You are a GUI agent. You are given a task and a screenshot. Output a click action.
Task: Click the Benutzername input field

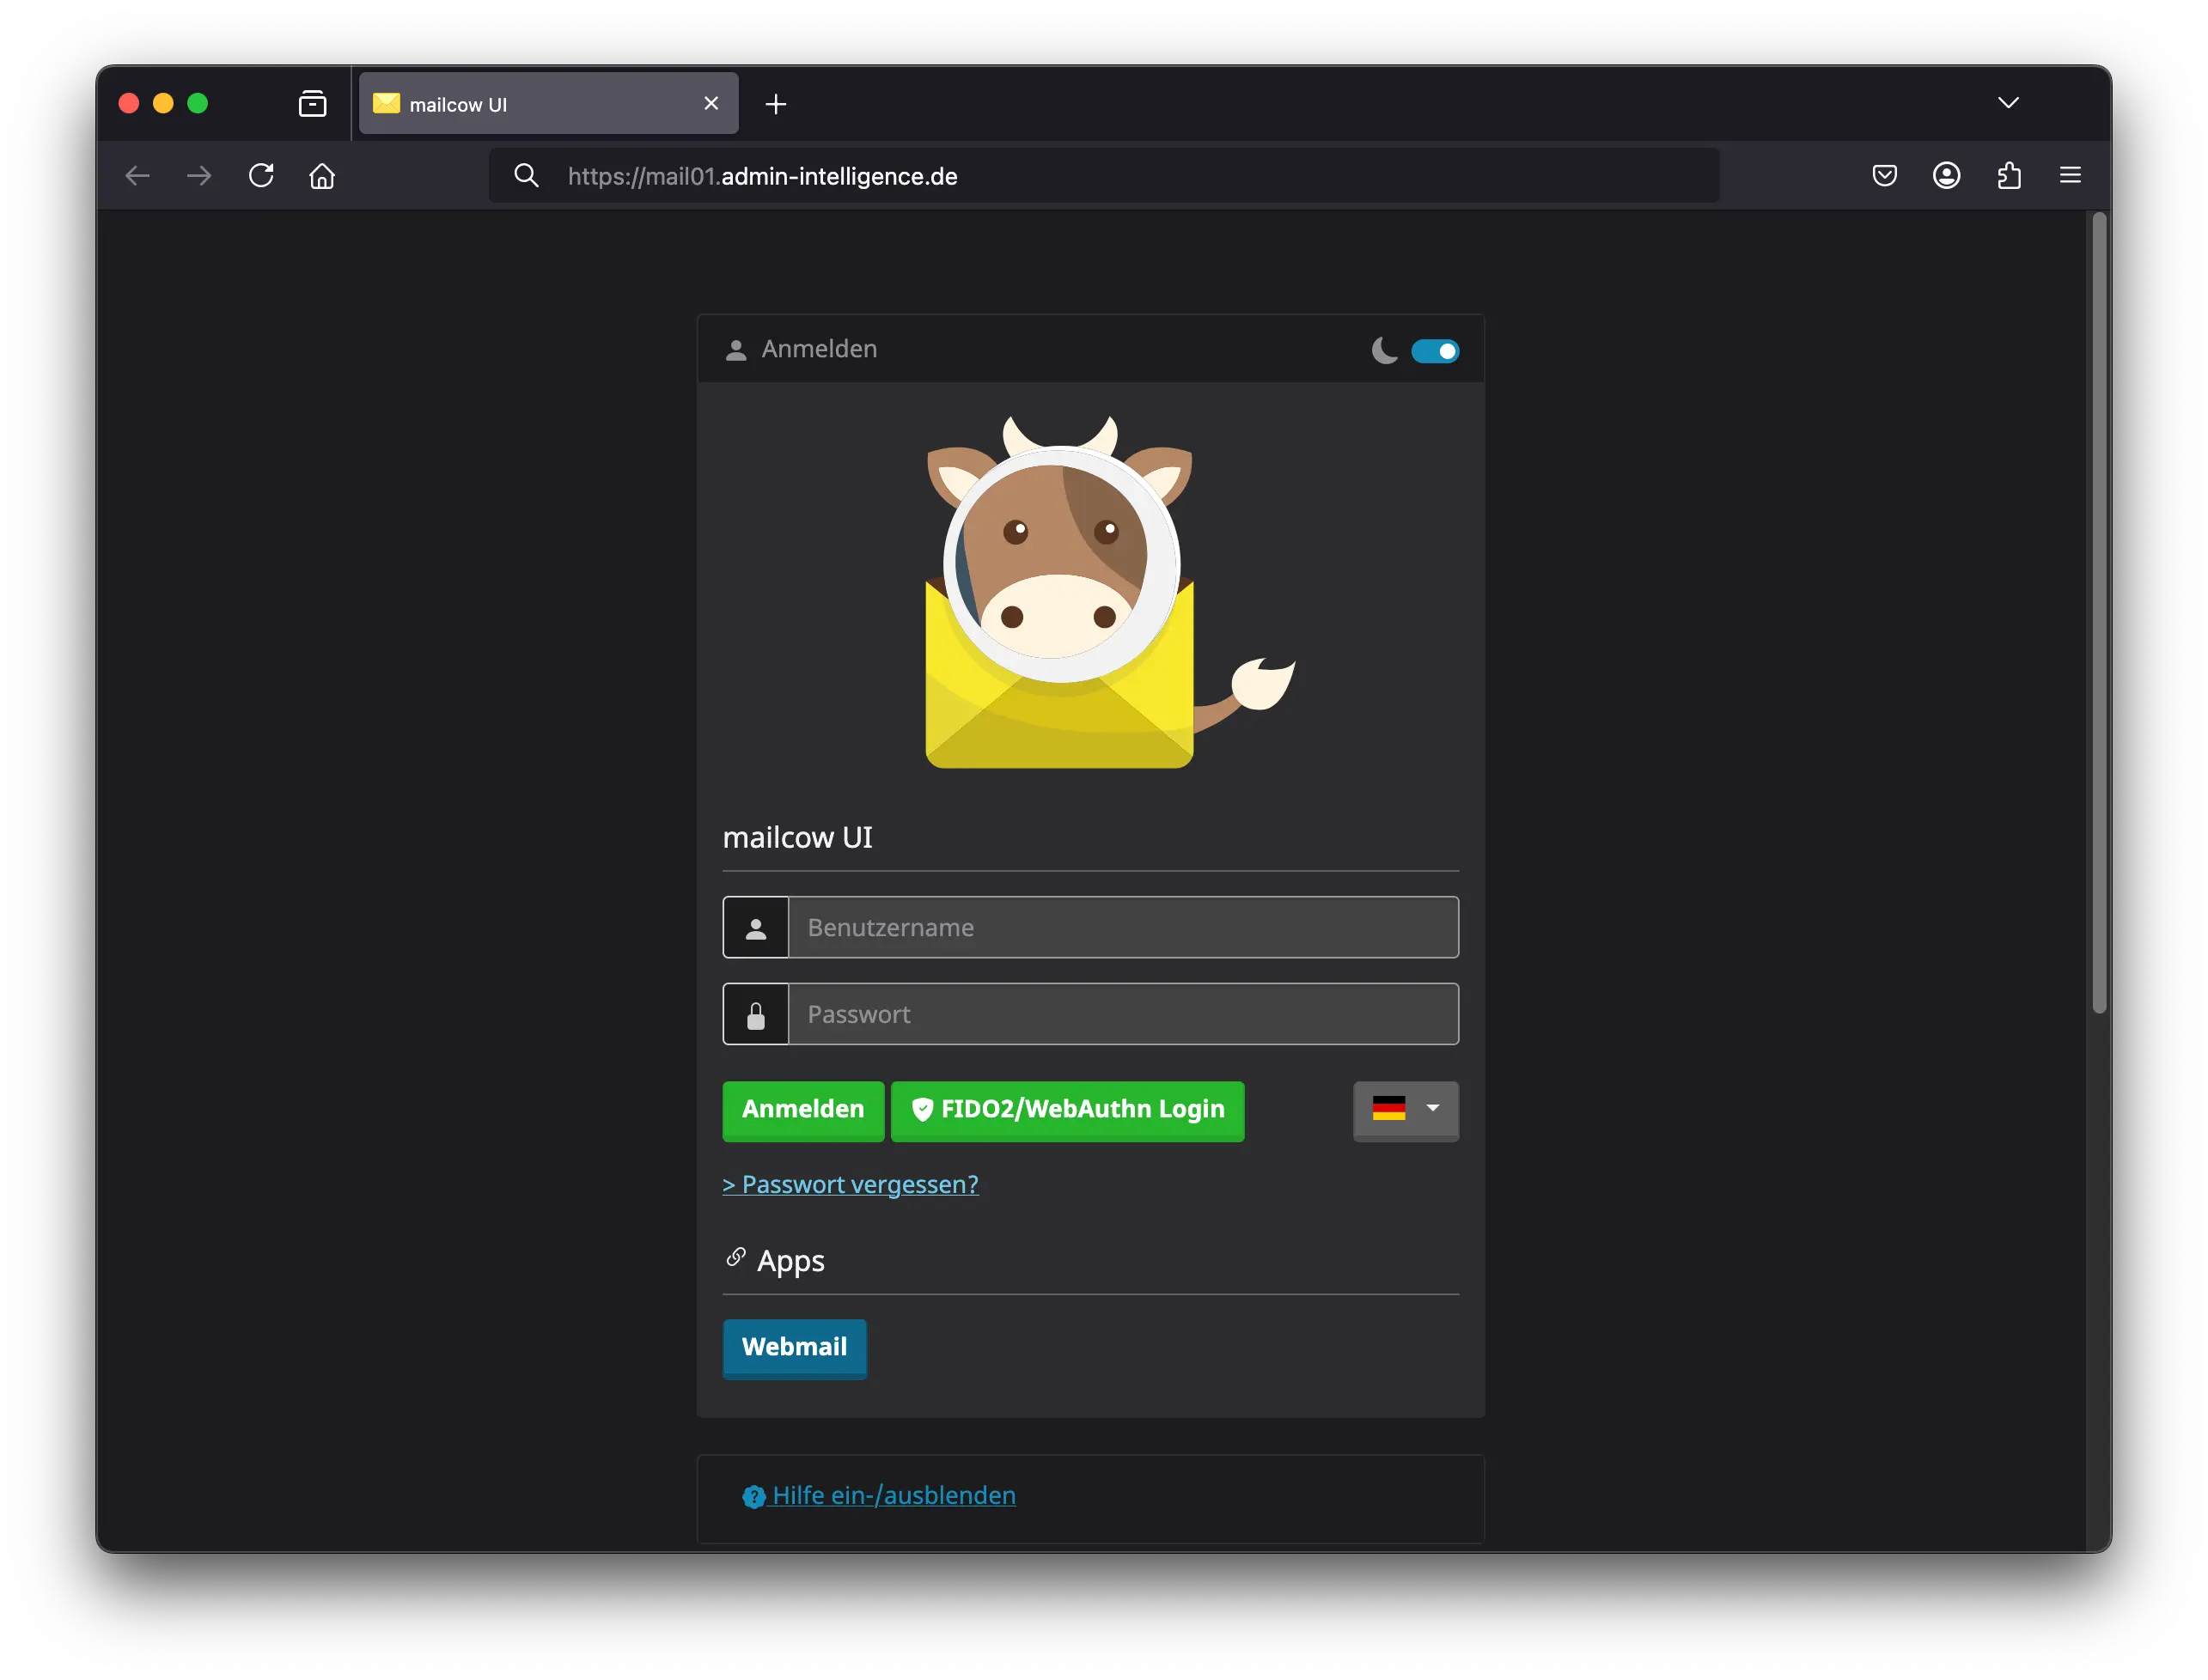[x=1123, y=927]
